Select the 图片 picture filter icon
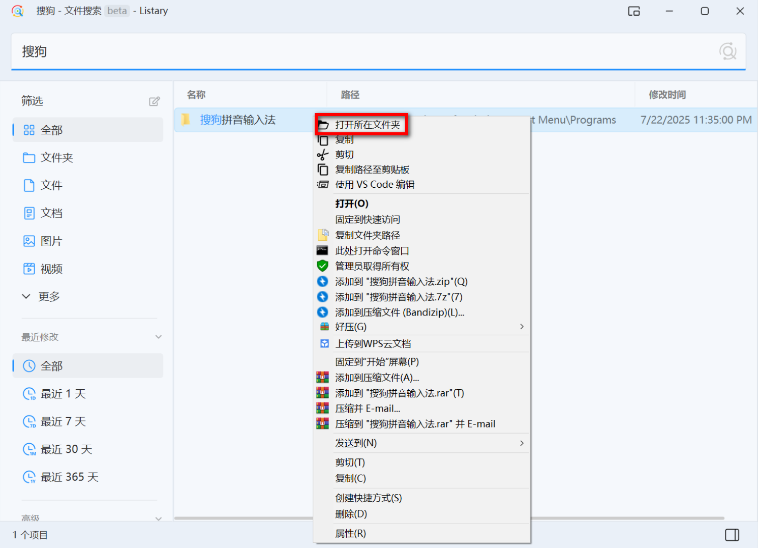The image size is (758, 548). 29,241
